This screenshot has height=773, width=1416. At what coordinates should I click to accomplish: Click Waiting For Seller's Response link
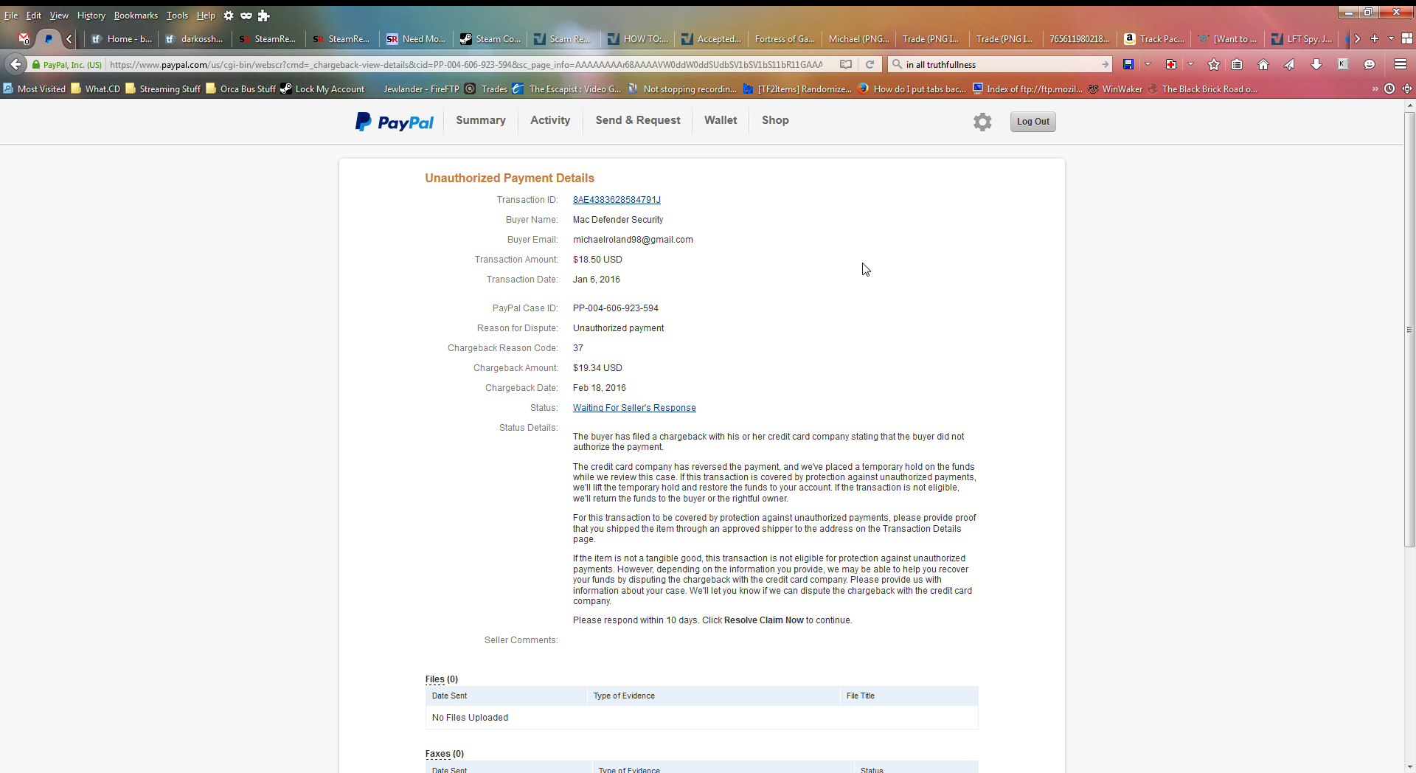pyautogui.click(x=634, y=408)
